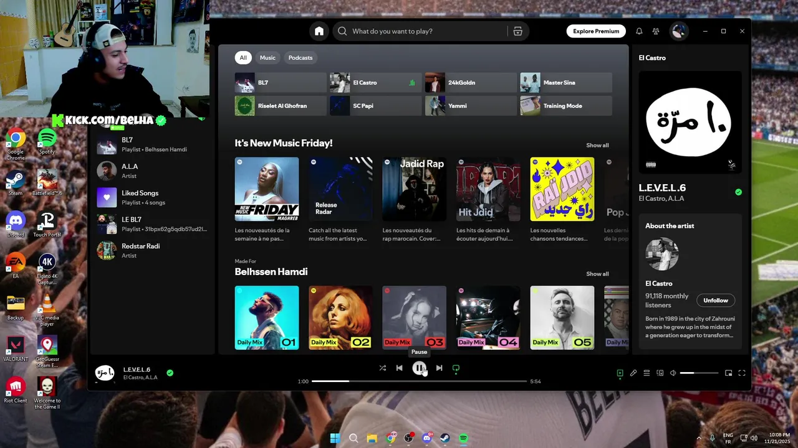Viewport: 798px width, 448px height.
Task: Toggle shuffle in the player bar
Action: pyautogui.click(x=382, y=368)
